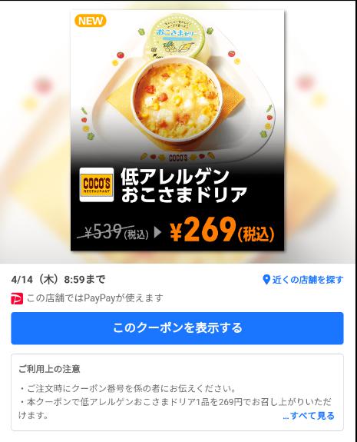Open the 近くの店舗を探す link
Screen dimensions: 357x442
[x=308, y=280]
